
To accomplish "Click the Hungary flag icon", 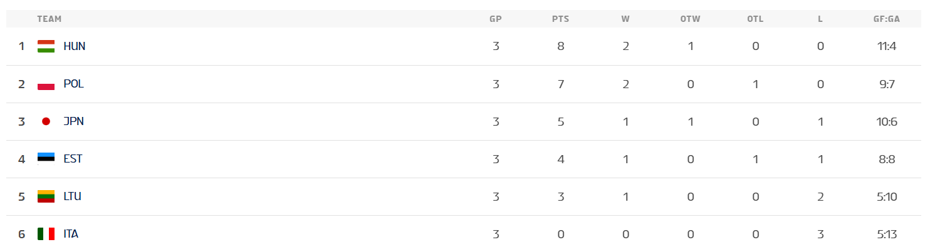I will (46, 46).
